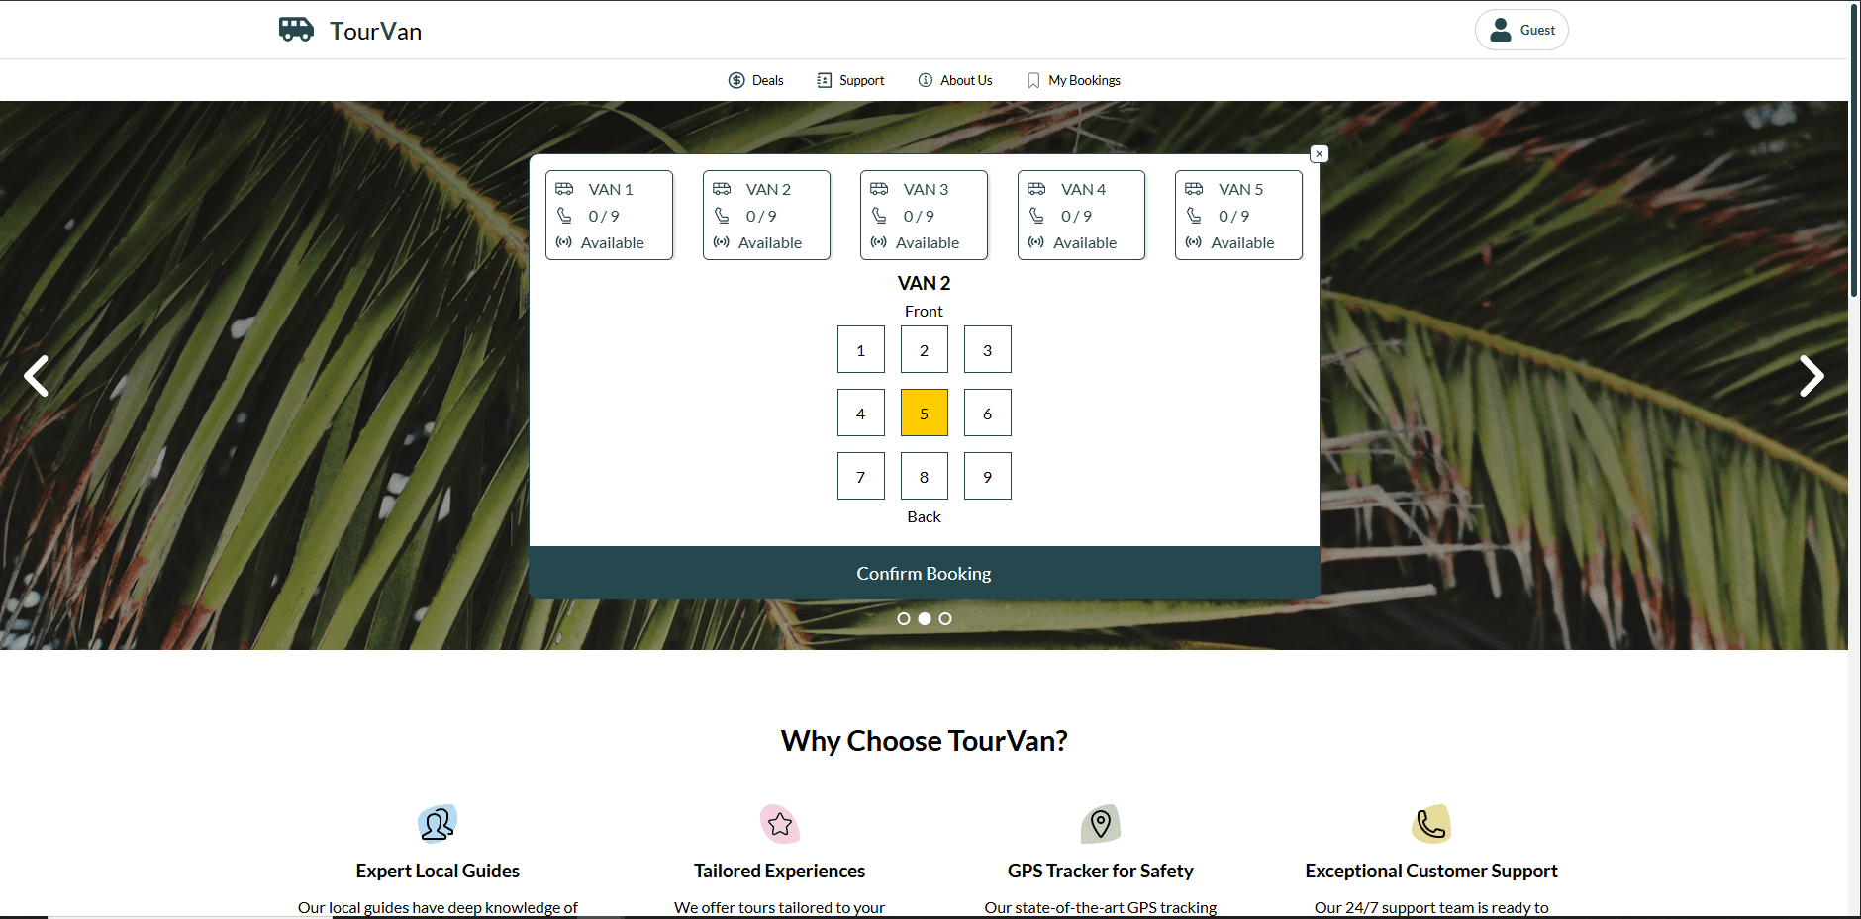Select seat 1 in the front row
Viewport: 1861px width, 919px height.
860,350
